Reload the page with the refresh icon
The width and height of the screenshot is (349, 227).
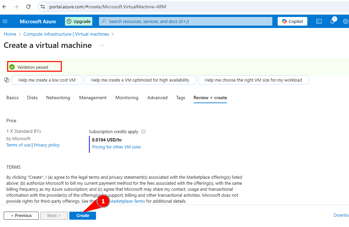click(28, 7)
